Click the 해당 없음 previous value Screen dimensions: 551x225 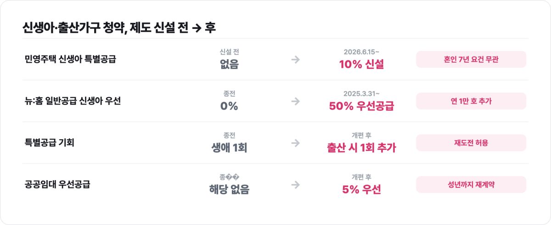(229, 190)
